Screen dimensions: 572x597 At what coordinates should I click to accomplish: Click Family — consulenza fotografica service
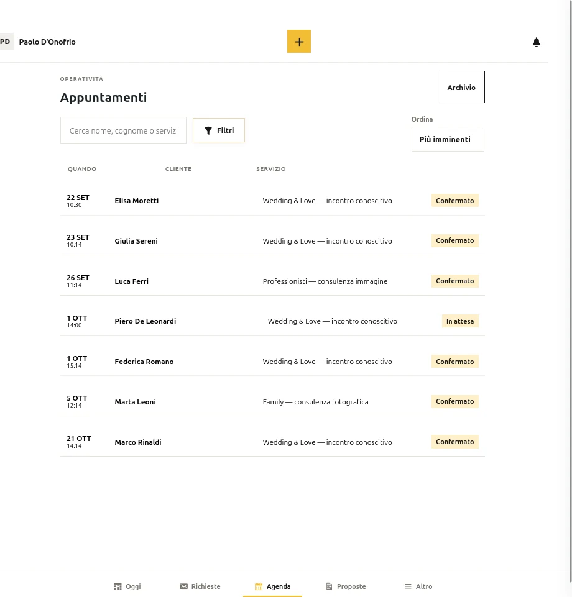[316, 402]
